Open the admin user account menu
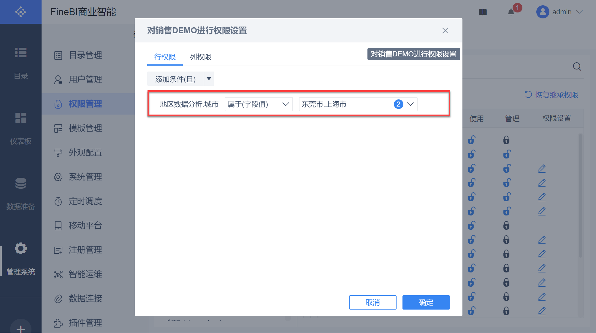 click(560, 12)
